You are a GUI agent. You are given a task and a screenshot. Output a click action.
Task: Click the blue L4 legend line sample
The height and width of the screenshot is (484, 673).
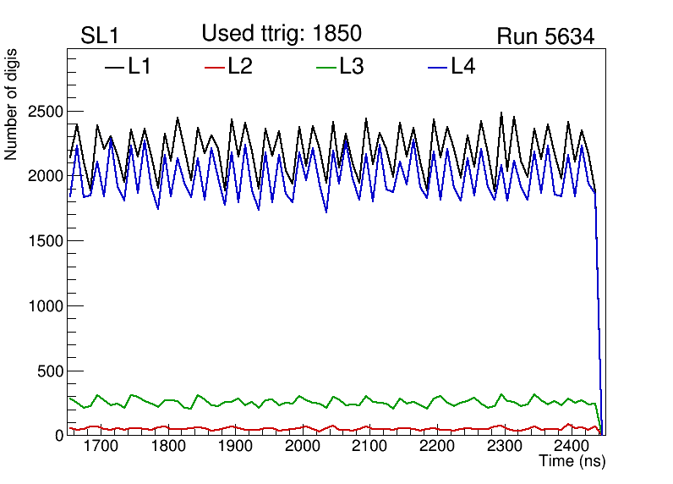(x=437, y=69)
